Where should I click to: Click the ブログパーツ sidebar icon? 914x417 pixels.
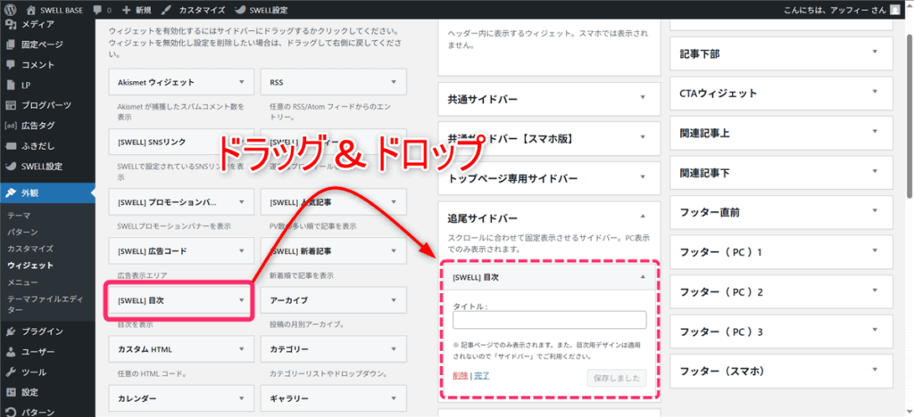11,105
